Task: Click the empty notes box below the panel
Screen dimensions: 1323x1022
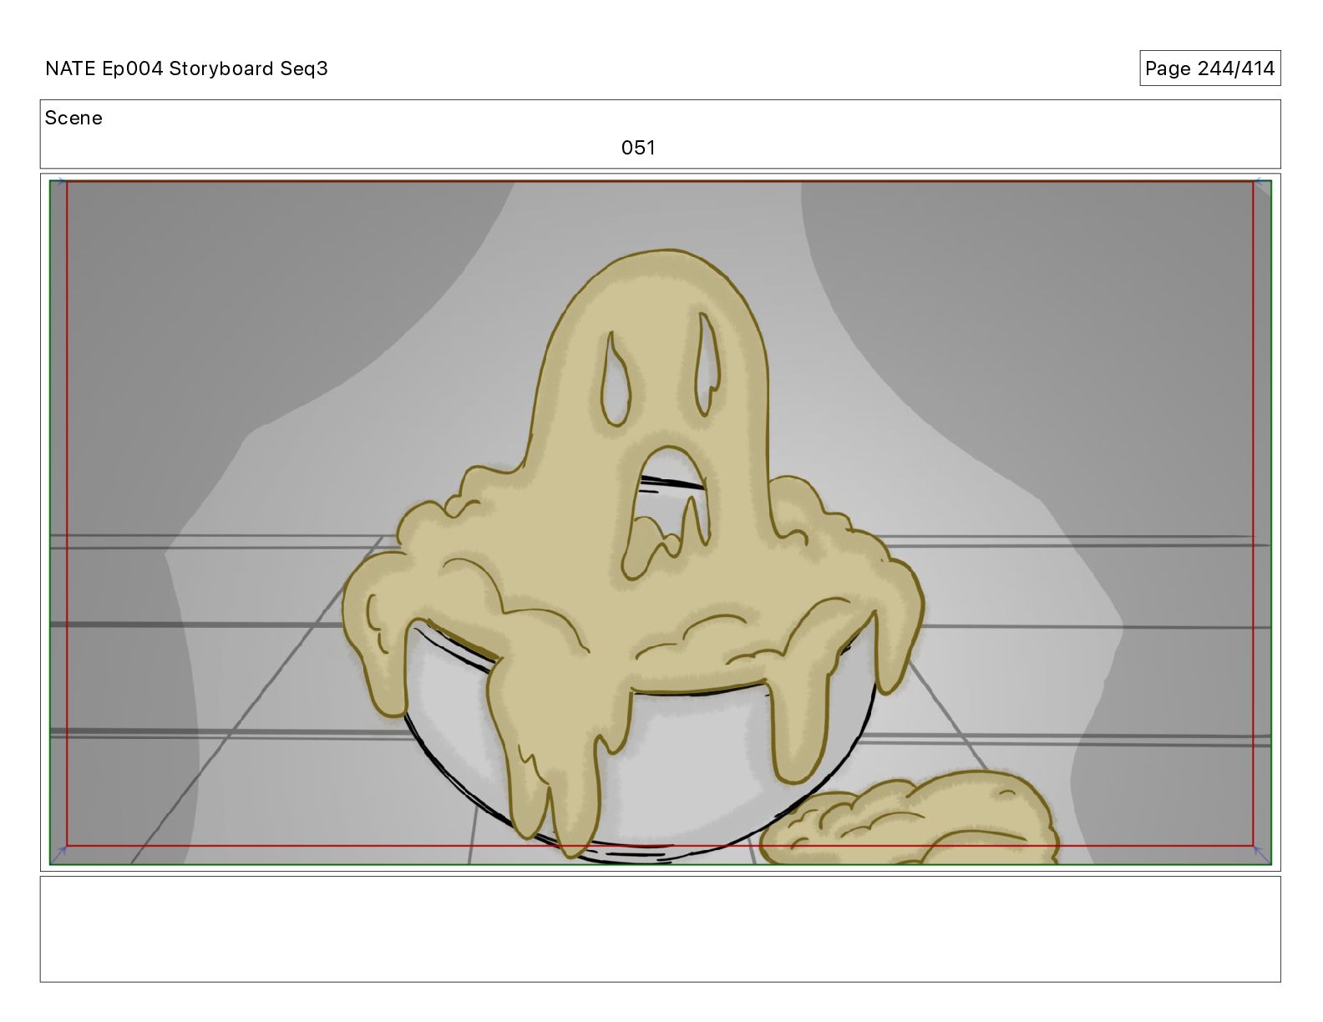Action: click(660, 928)
